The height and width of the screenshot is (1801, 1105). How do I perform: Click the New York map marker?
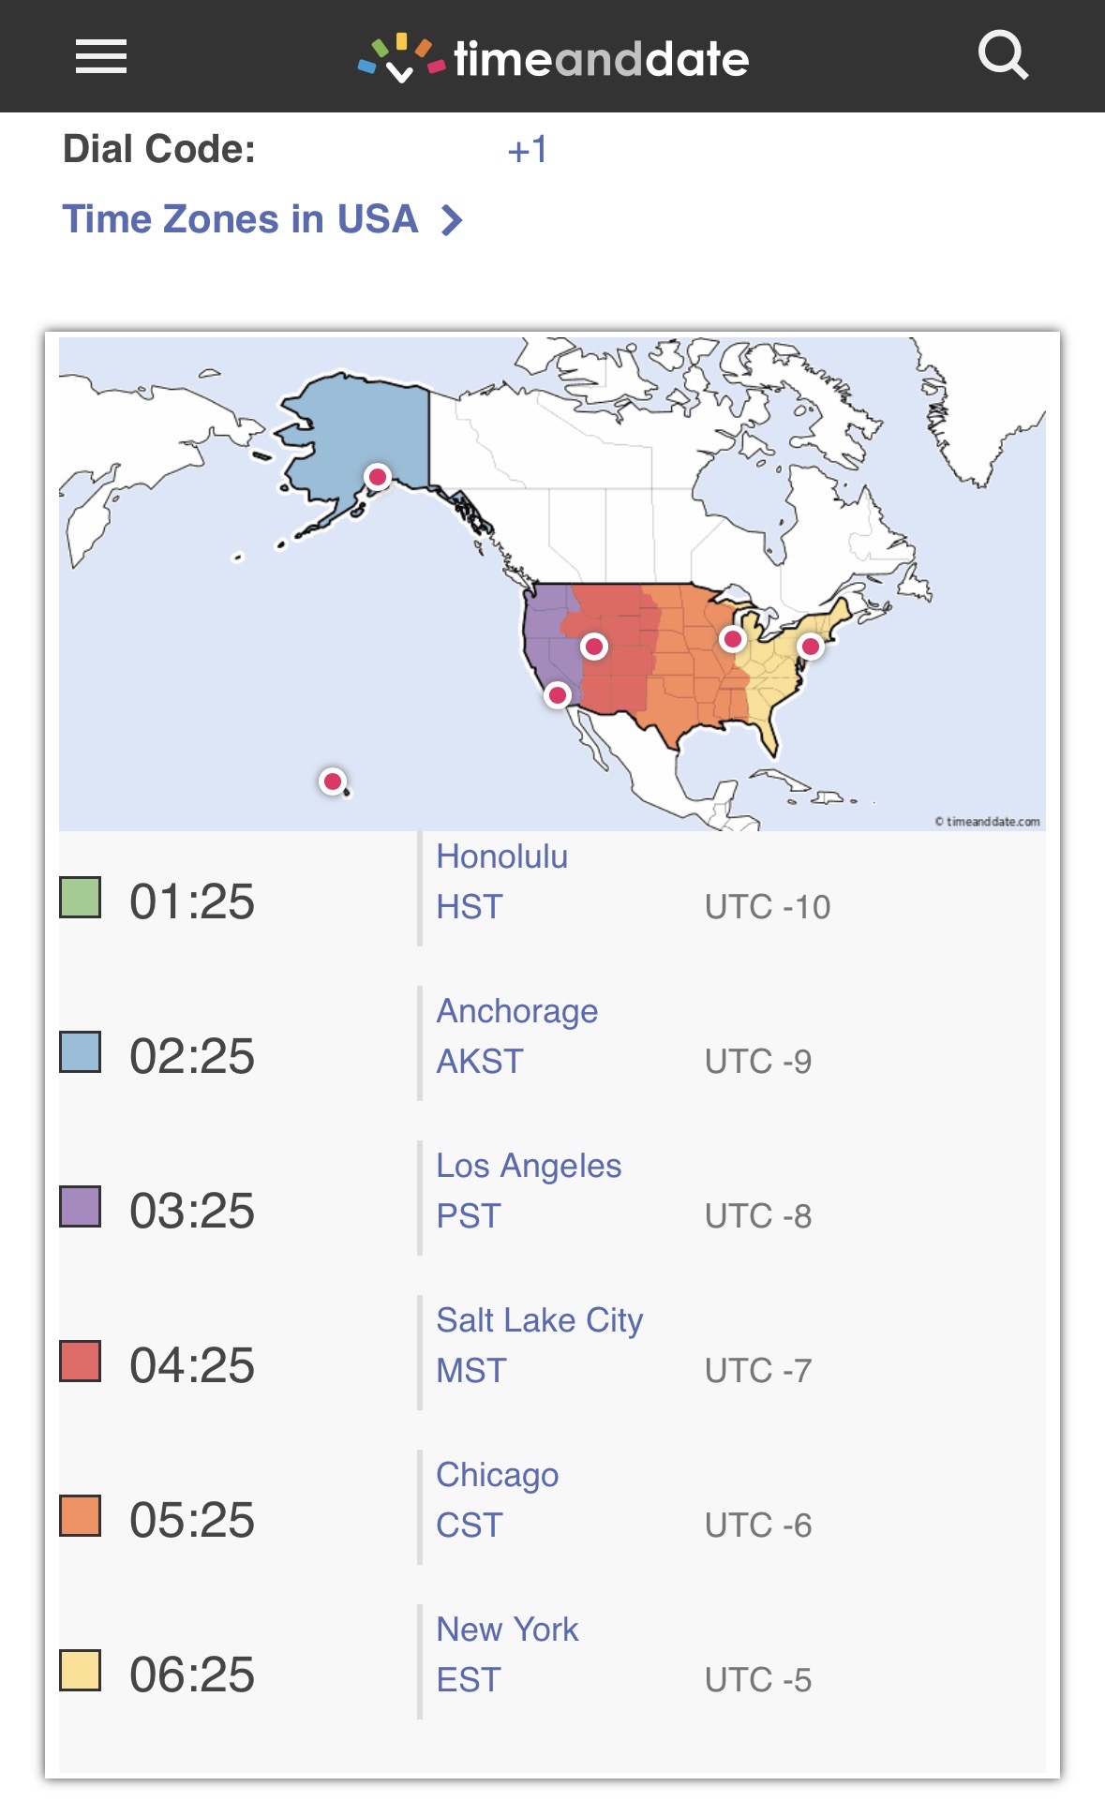point(811,646)
